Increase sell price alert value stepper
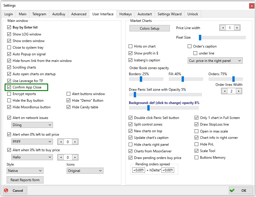The image size is (256, 197). click(75, 142)
